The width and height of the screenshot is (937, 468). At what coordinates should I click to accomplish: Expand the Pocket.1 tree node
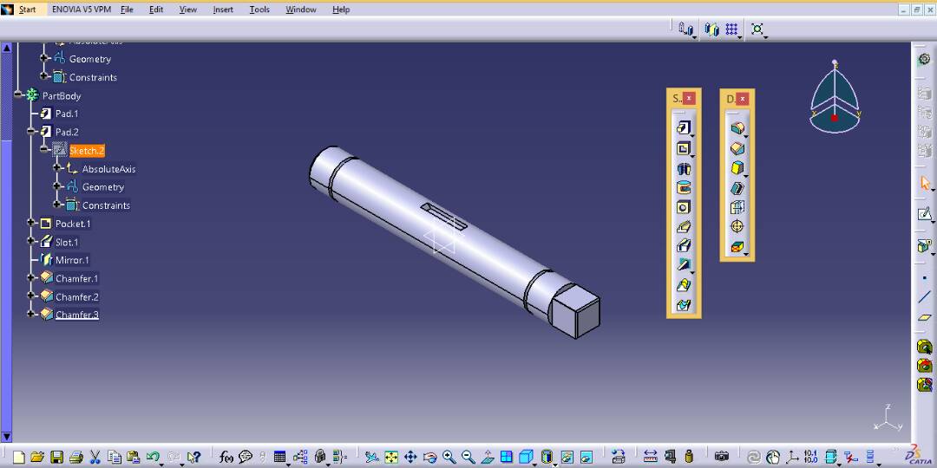click(30, 224)
